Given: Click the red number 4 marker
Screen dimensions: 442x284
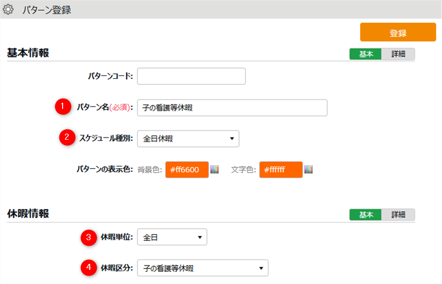Looking at the screenshot, I should point(88,268).
